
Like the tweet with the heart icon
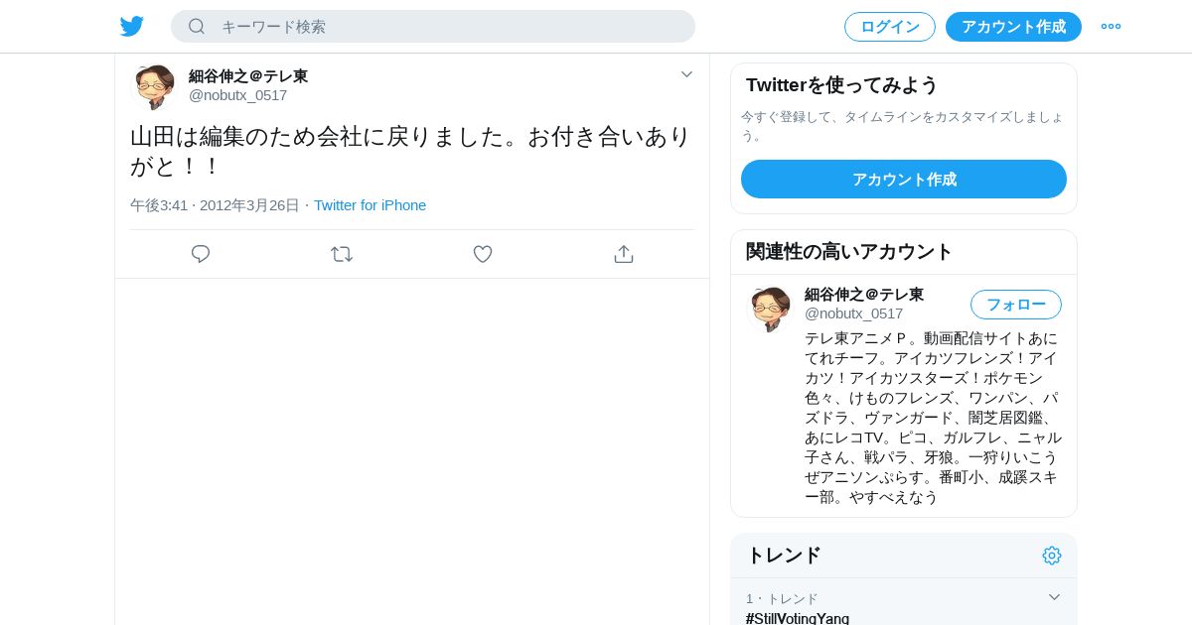tap(483, 254)
